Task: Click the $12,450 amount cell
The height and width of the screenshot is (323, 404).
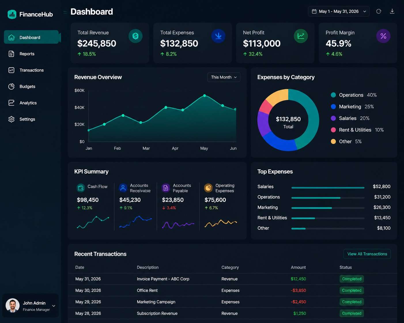Action: (298, 279)
